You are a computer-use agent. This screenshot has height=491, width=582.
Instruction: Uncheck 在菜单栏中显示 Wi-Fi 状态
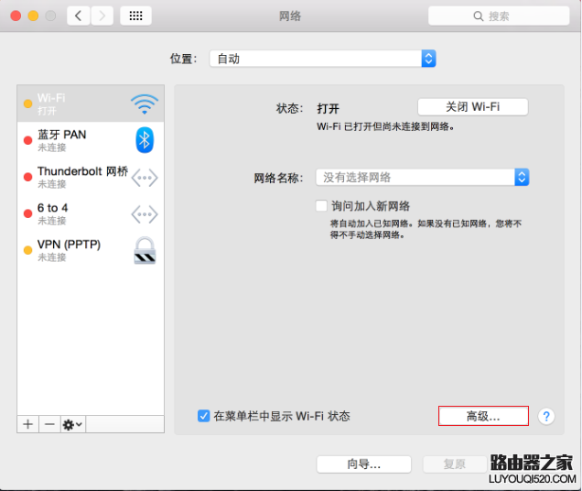point(203,416)
